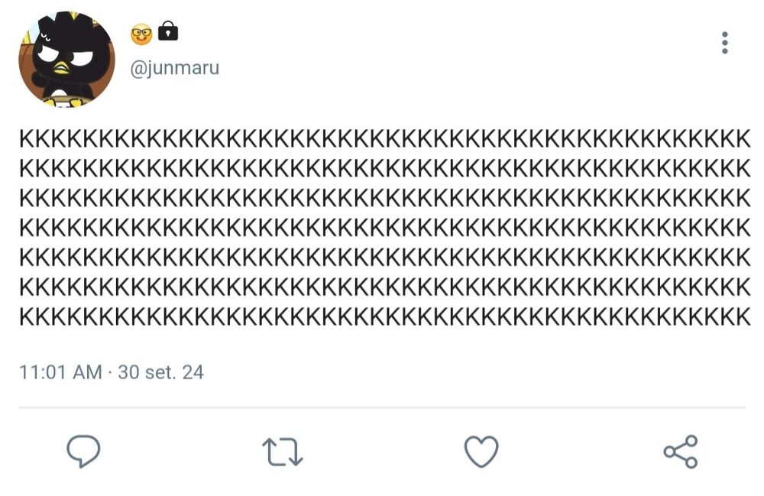Open the three-dot more options menu
764x496 pixels.
tap(724, 43)
